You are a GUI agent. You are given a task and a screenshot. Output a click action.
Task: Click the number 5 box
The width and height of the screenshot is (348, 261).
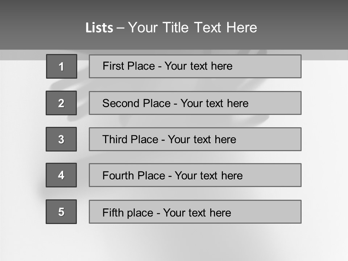pyautogui.click(x=61, y=212)
